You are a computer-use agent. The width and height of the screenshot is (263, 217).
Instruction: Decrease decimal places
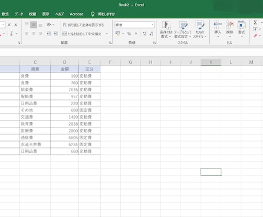(152, 34)
